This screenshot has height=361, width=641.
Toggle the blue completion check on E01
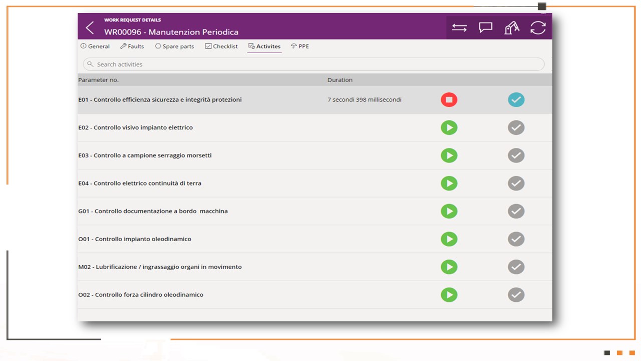516,99
